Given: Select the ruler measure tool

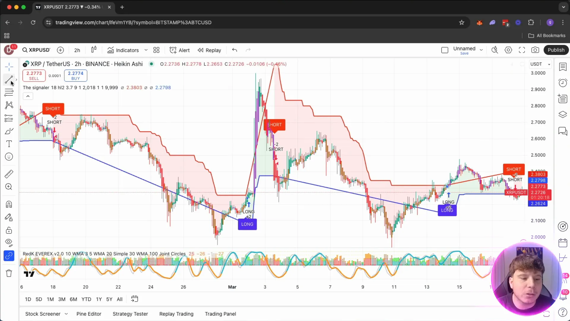Looking at the screenshot, I should (x=9, y=174).
